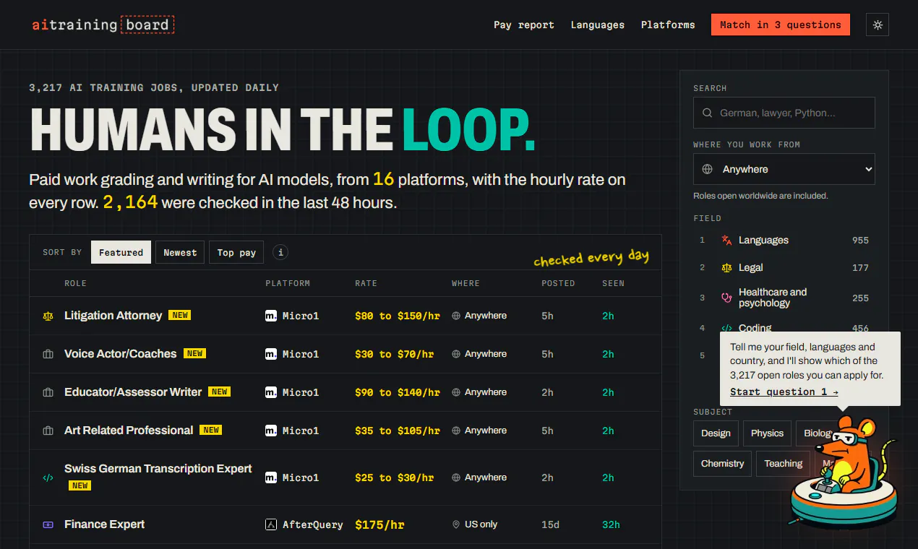Viewport: 918px width, 549px height.
Task: Click the AfterQuery logo in Finance Expert row
Action: click(x=271, y=524)
